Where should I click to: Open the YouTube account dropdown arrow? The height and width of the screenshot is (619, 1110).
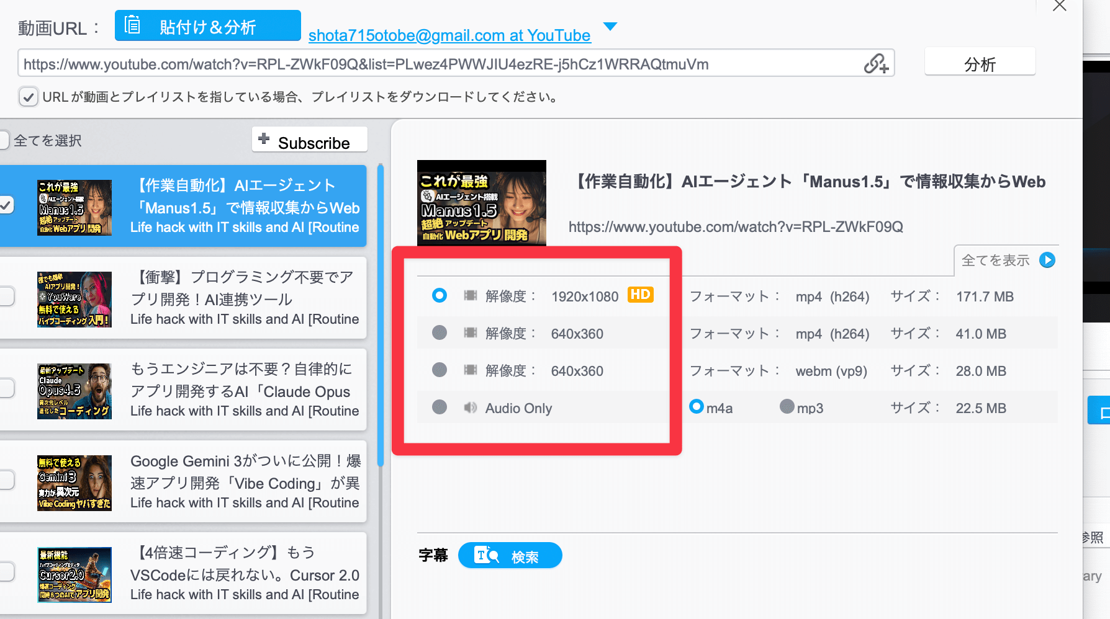[x=610, y=27]
